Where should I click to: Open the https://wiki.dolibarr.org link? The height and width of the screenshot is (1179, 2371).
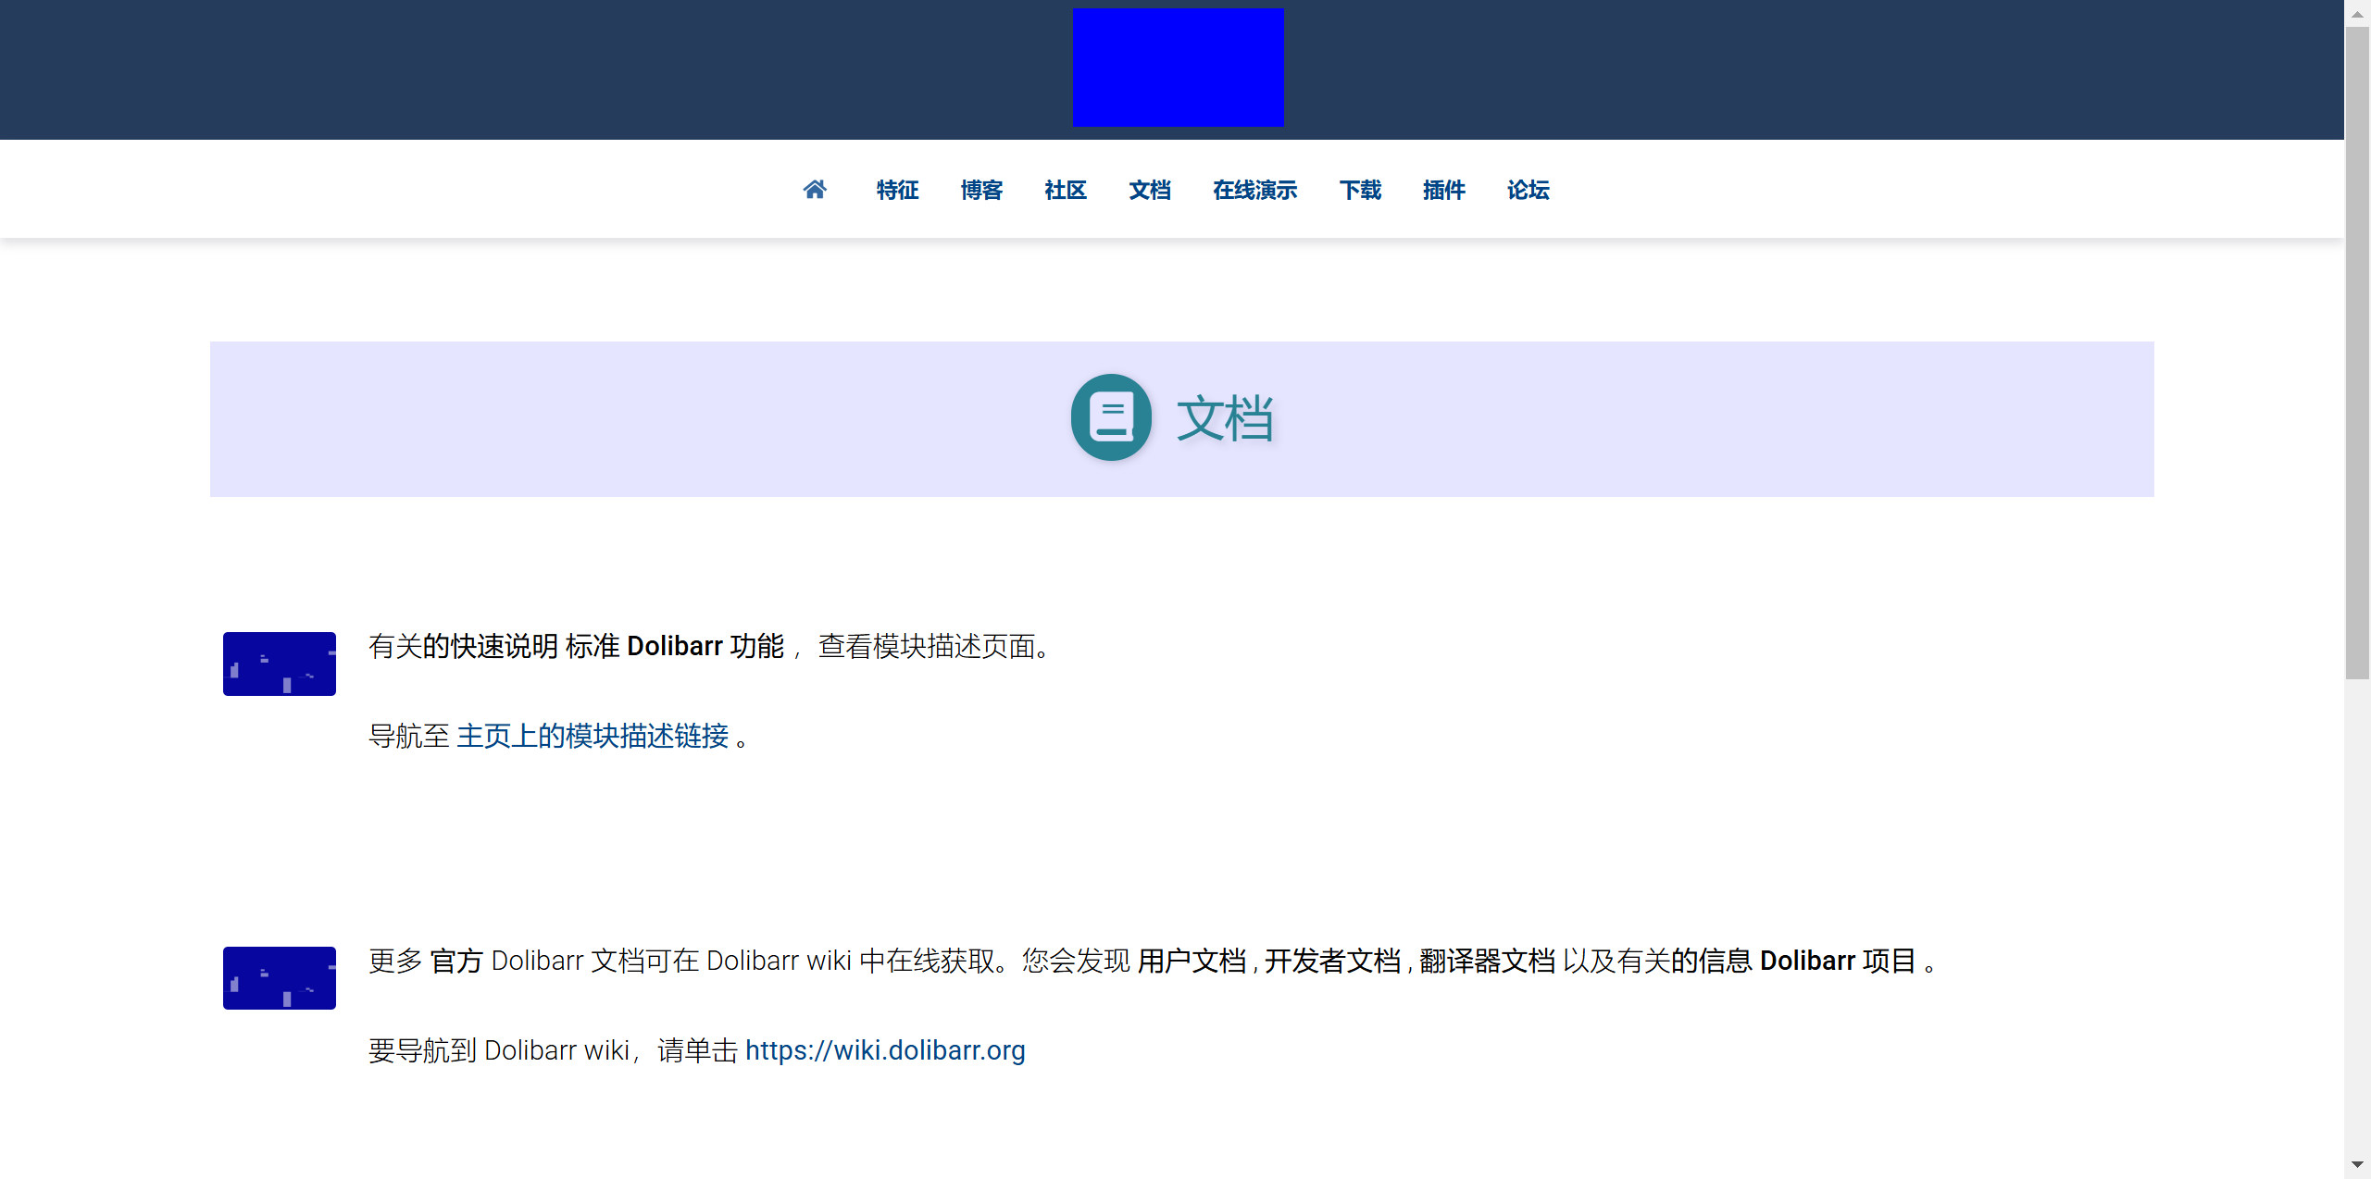[884, 1050]
